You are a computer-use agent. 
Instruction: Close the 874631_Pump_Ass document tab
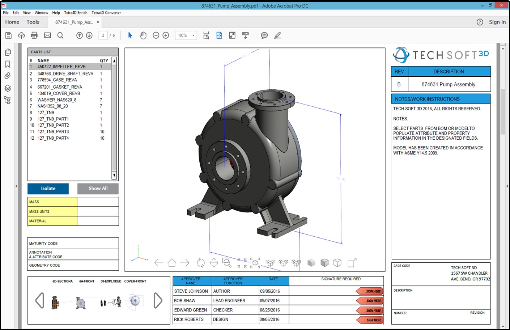[98, 22]
